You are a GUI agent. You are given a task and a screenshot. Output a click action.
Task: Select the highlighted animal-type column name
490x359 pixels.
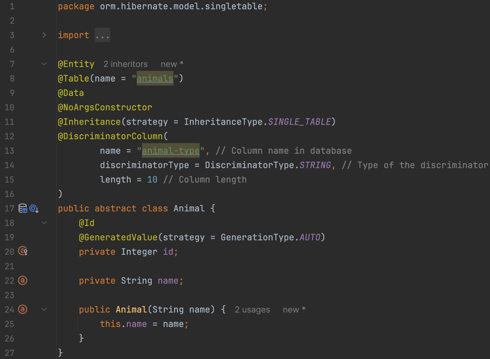tap(170, 150)
